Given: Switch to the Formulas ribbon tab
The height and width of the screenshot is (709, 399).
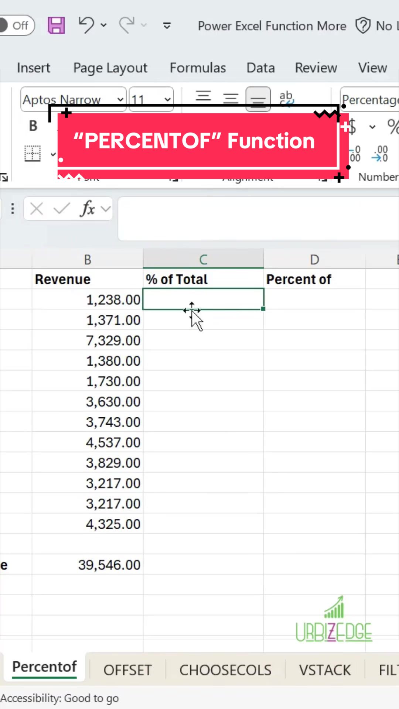Looking at the screenshot, I should tap(198, 68).
